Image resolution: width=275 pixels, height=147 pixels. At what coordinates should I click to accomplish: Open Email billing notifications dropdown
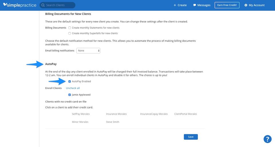click(88, 51)
